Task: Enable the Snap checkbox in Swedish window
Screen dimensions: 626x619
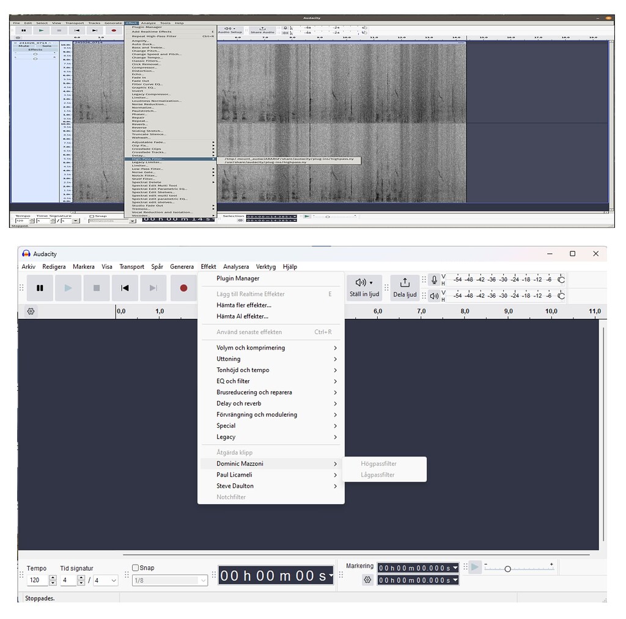Action: 135,568
